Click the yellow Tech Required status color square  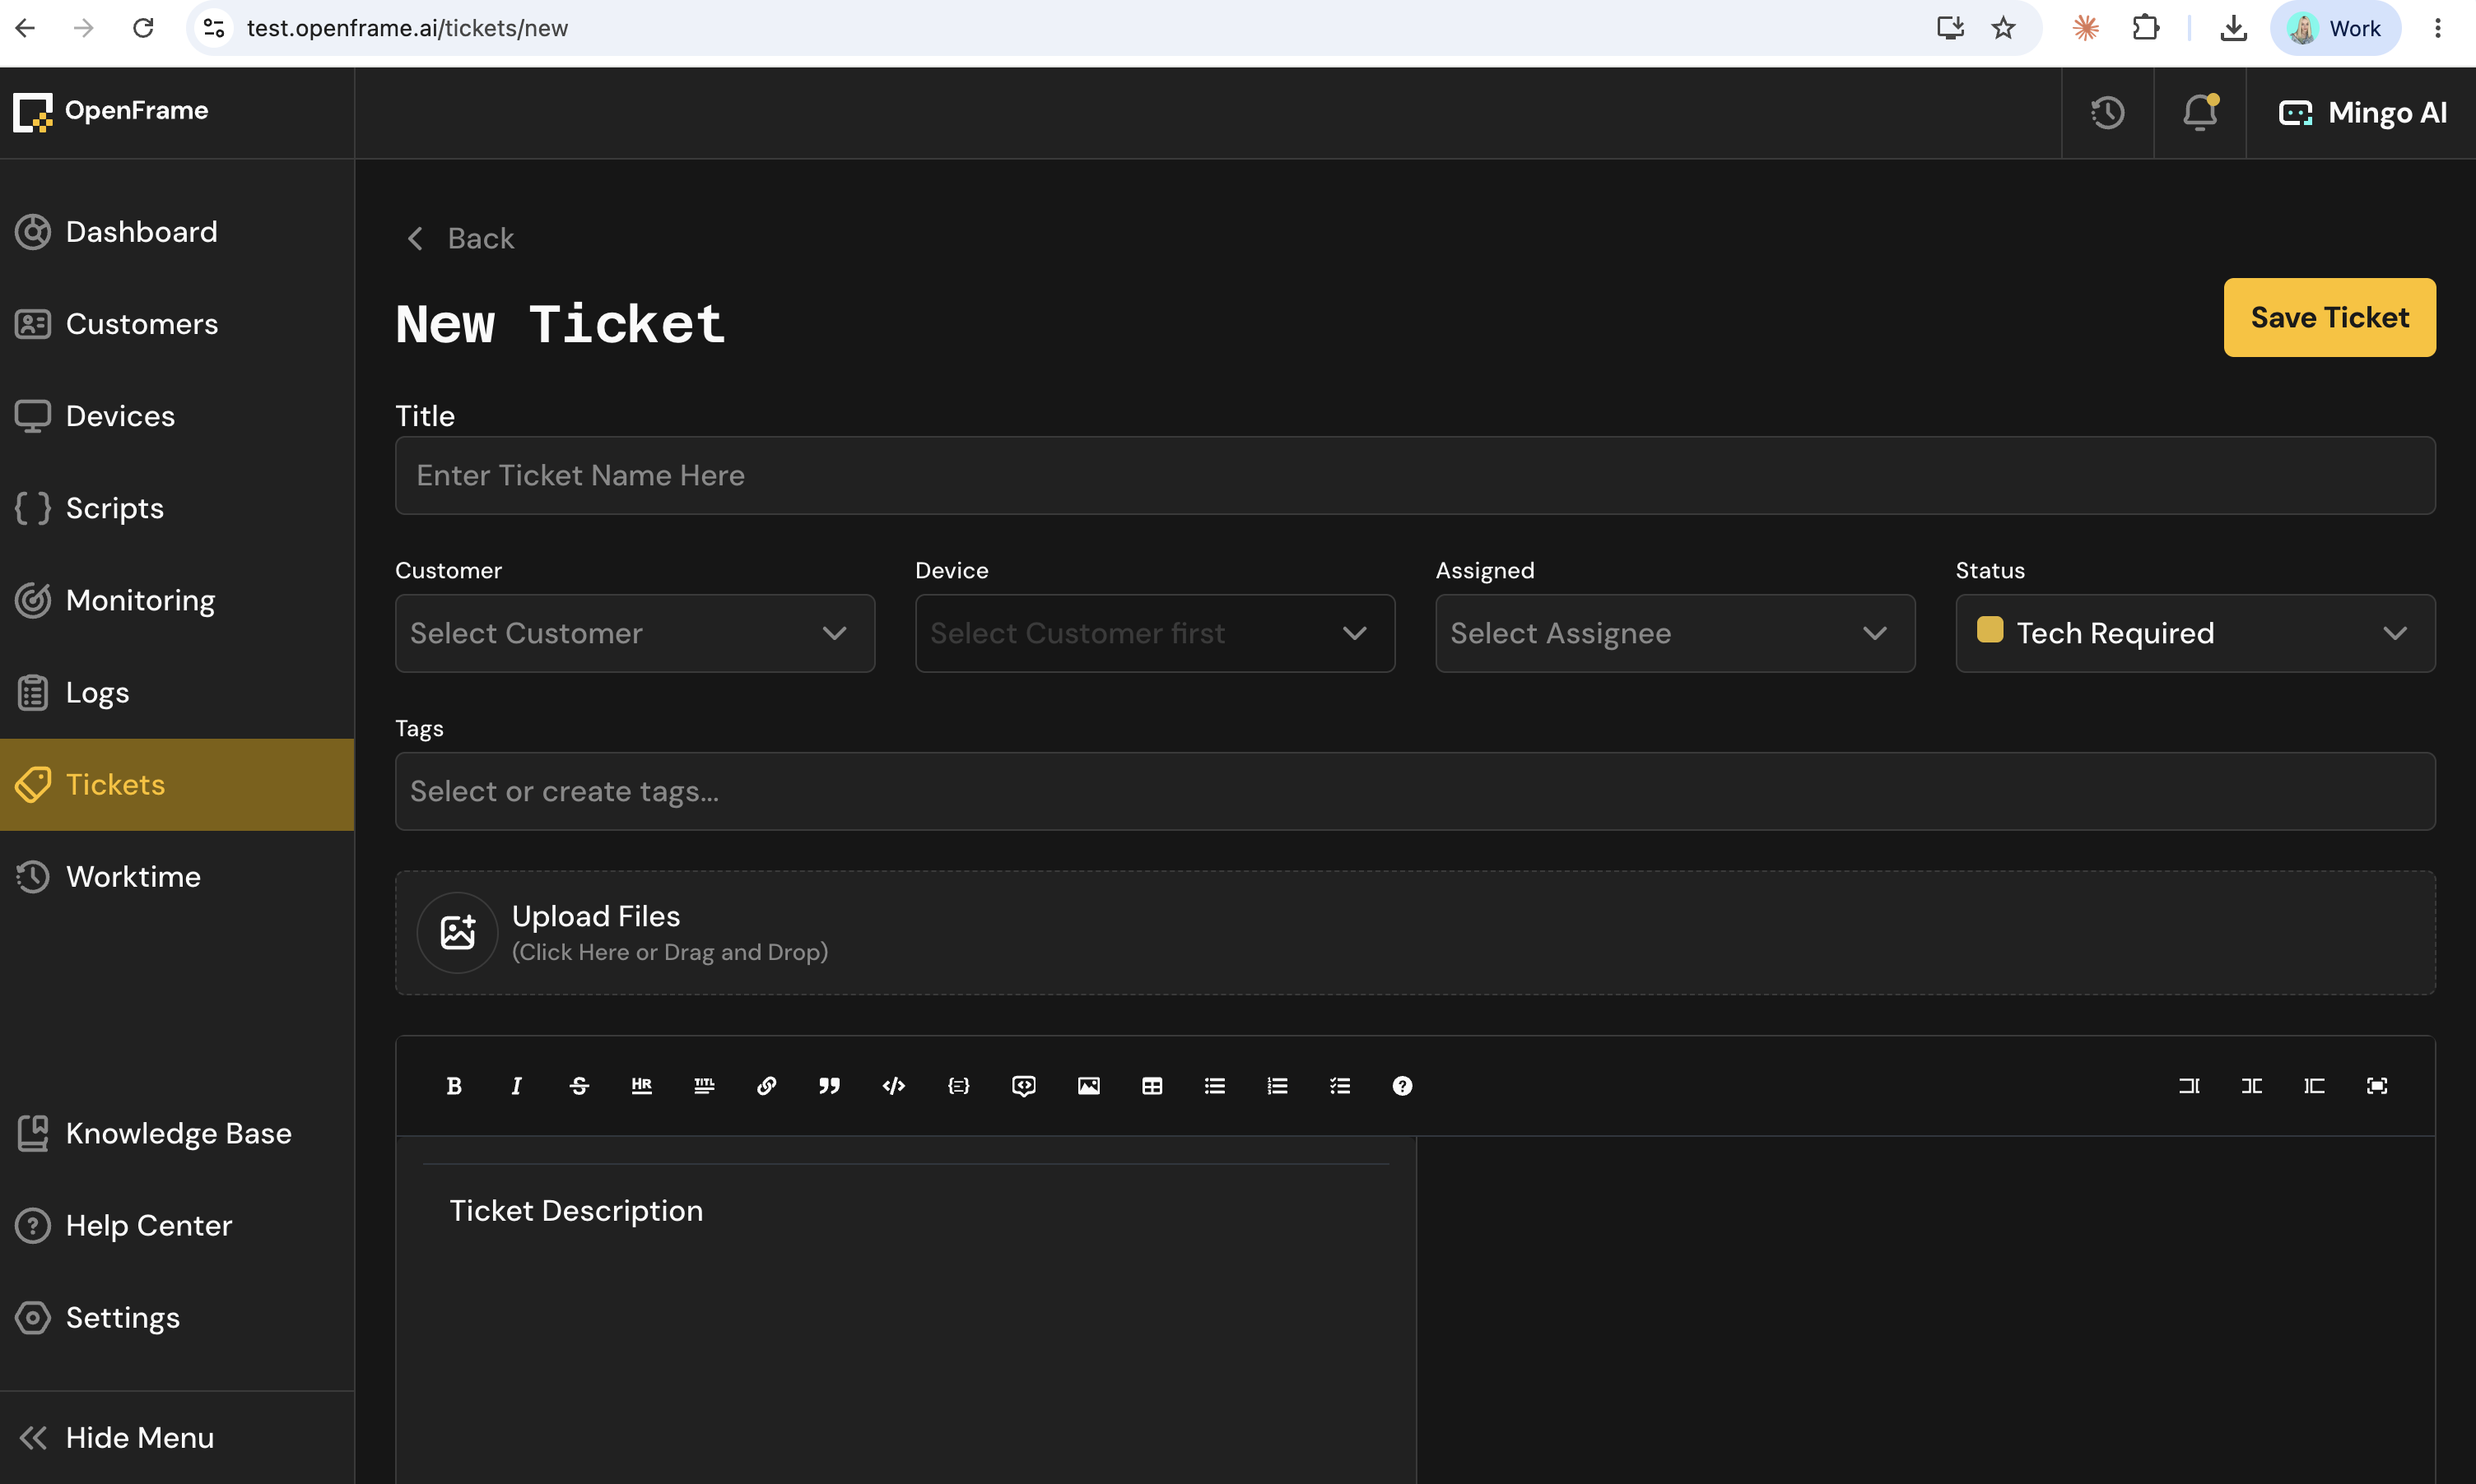click(x=1990, y=629)
